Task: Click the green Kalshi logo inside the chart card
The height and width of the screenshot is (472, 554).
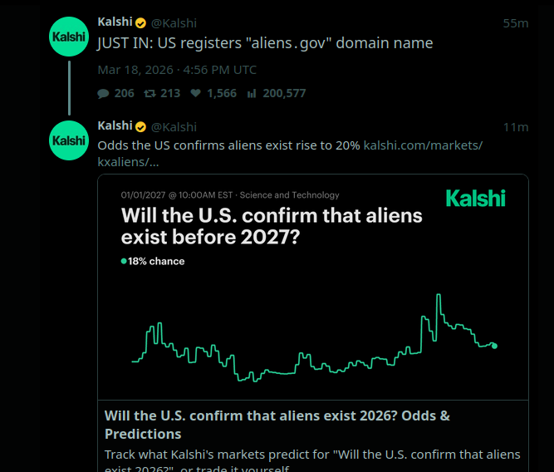Action: 475,198
